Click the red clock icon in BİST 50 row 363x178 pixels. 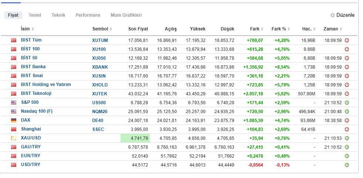347,58
